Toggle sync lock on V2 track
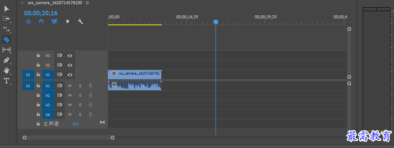This screenshot has height=148, width=394. coord(60,65)
